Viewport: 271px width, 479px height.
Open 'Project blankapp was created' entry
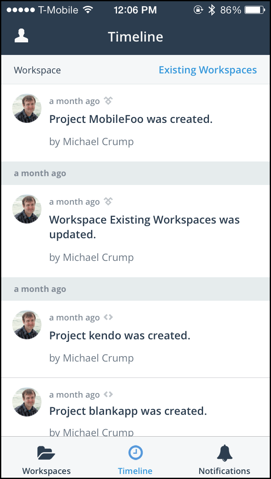(x=128, y=411)
